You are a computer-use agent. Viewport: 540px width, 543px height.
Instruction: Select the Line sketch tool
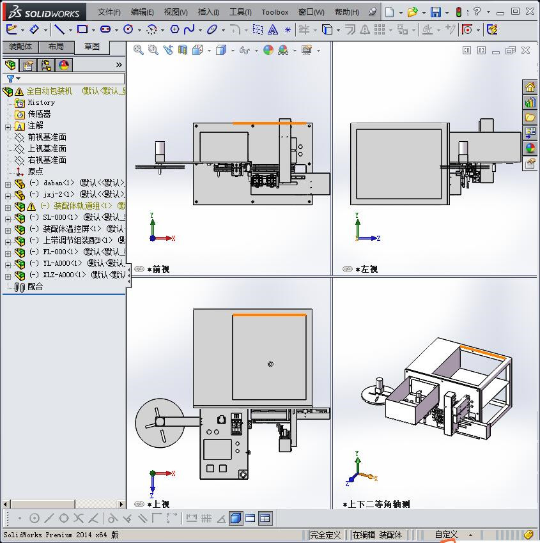[x=59, y=29]
